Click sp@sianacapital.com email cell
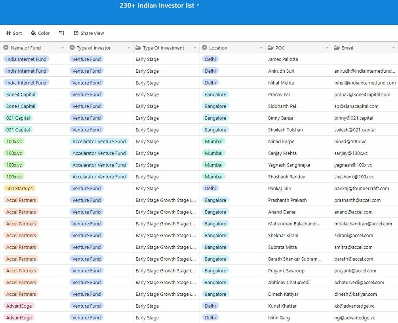 point(365,106)
